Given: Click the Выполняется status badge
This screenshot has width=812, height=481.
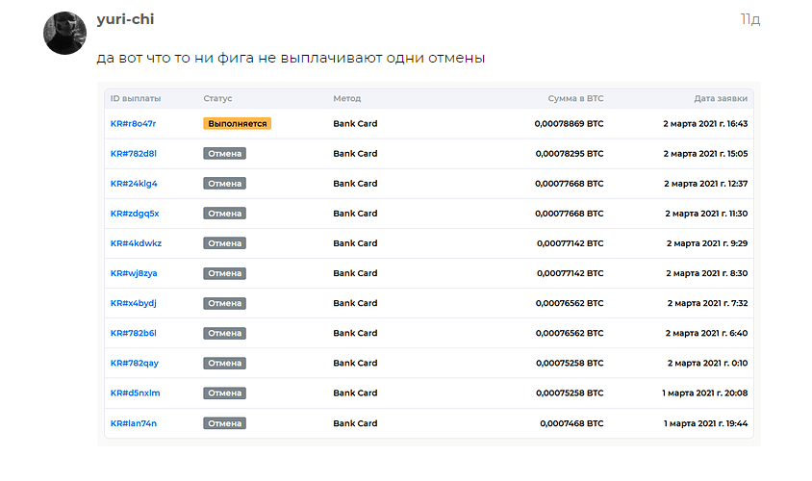Looking at the screenshot, I should 238,124.
